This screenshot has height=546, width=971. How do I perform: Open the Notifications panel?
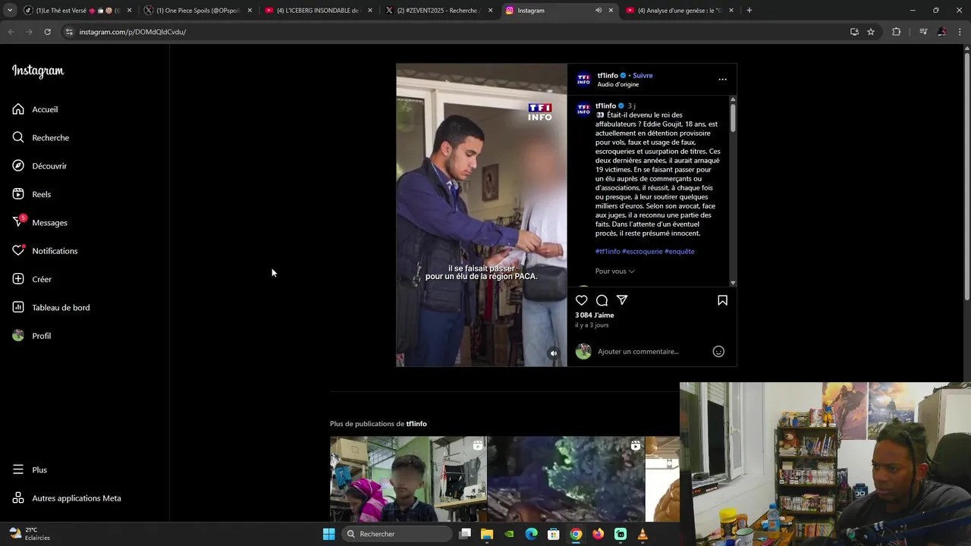tap(45, 251)
